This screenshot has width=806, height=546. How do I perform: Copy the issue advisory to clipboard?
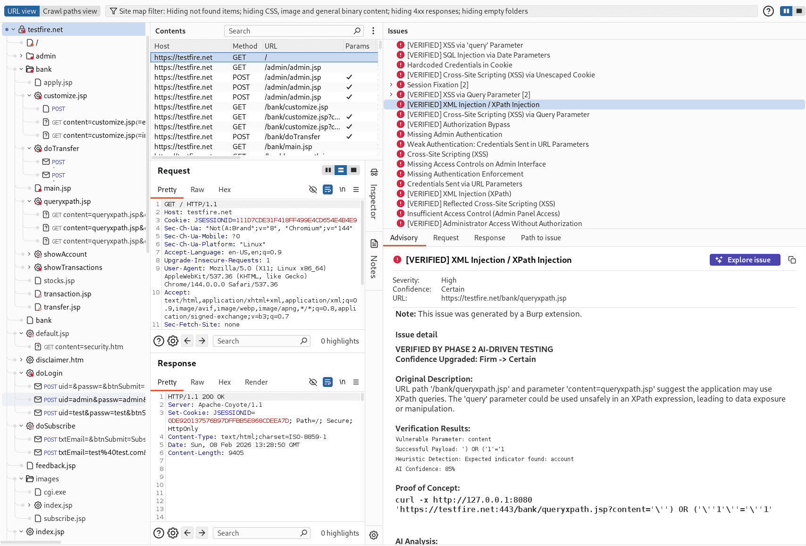pyautogui.click(x=792, y=260)
